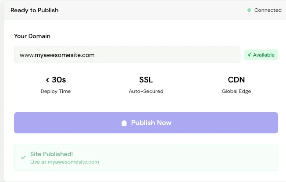Click the domain input field

(x=127, y=55)
